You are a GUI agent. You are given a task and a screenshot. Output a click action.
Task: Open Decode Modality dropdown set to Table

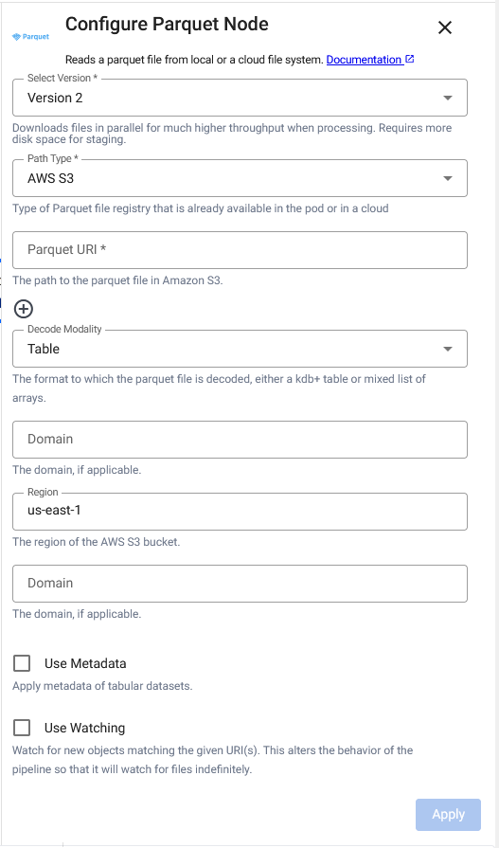point(240,349)
